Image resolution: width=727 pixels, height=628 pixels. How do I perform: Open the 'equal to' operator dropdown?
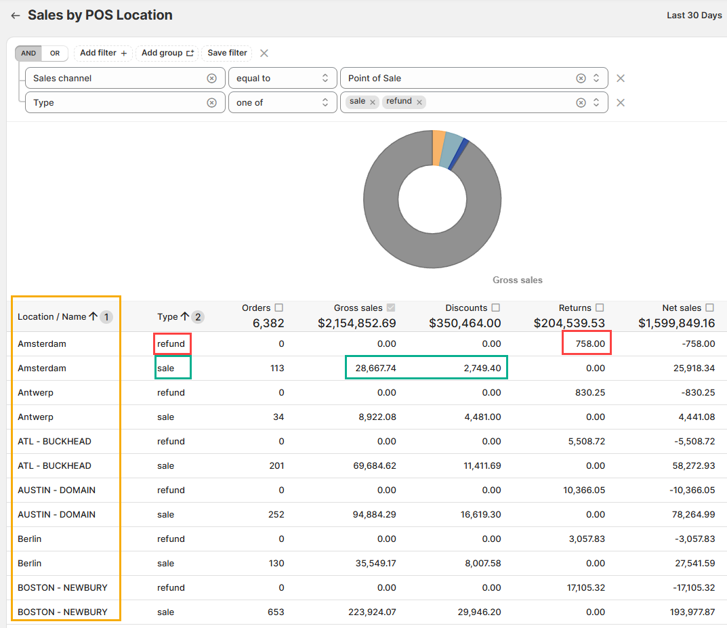[283, 79]
